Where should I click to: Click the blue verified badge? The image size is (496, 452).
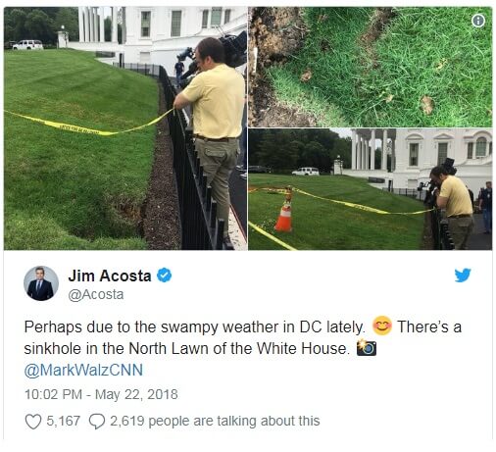coord(164,276)
